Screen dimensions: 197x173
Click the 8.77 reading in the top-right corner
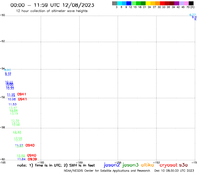click(x=192, y=15)
